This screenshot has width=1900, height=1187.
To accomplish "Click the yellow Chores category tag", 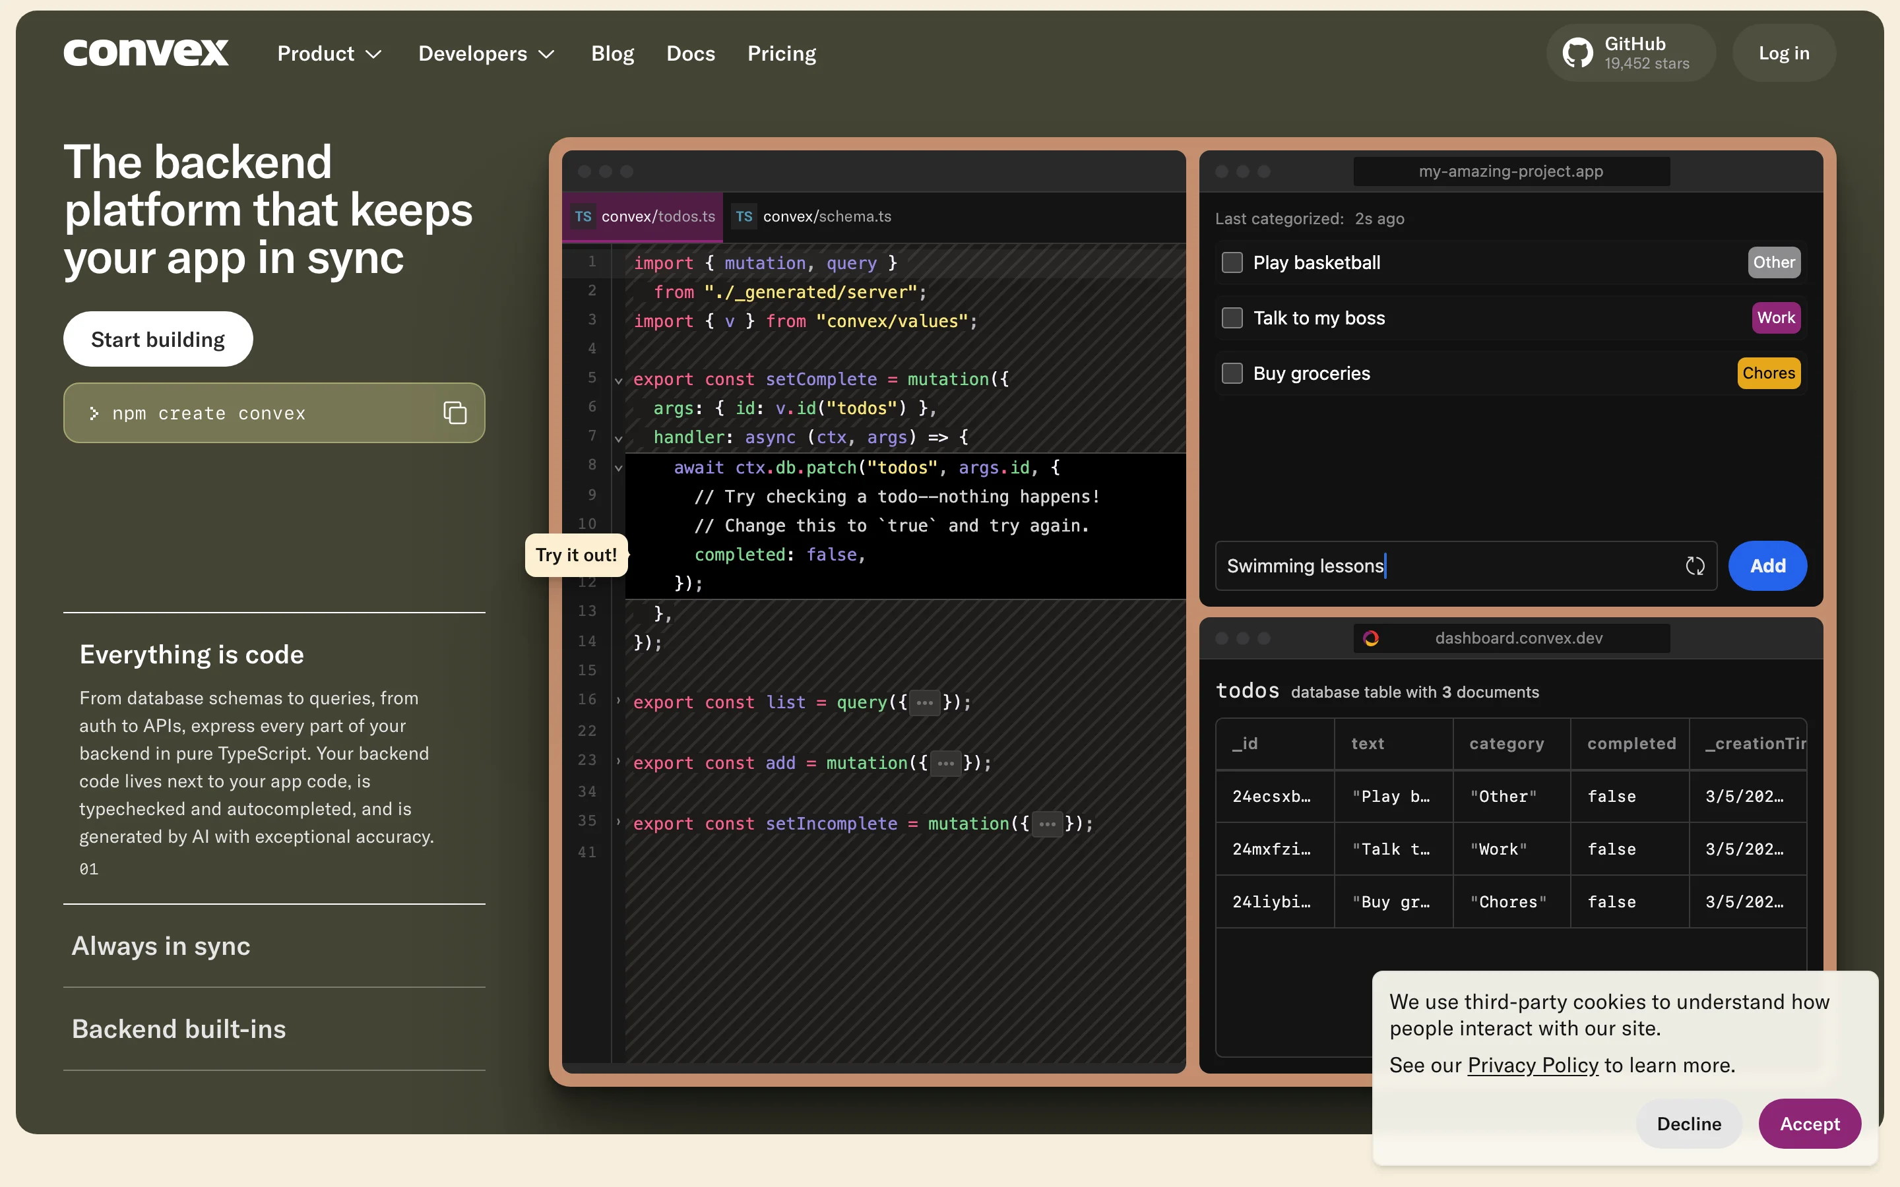I will (x=1768, y=374).
